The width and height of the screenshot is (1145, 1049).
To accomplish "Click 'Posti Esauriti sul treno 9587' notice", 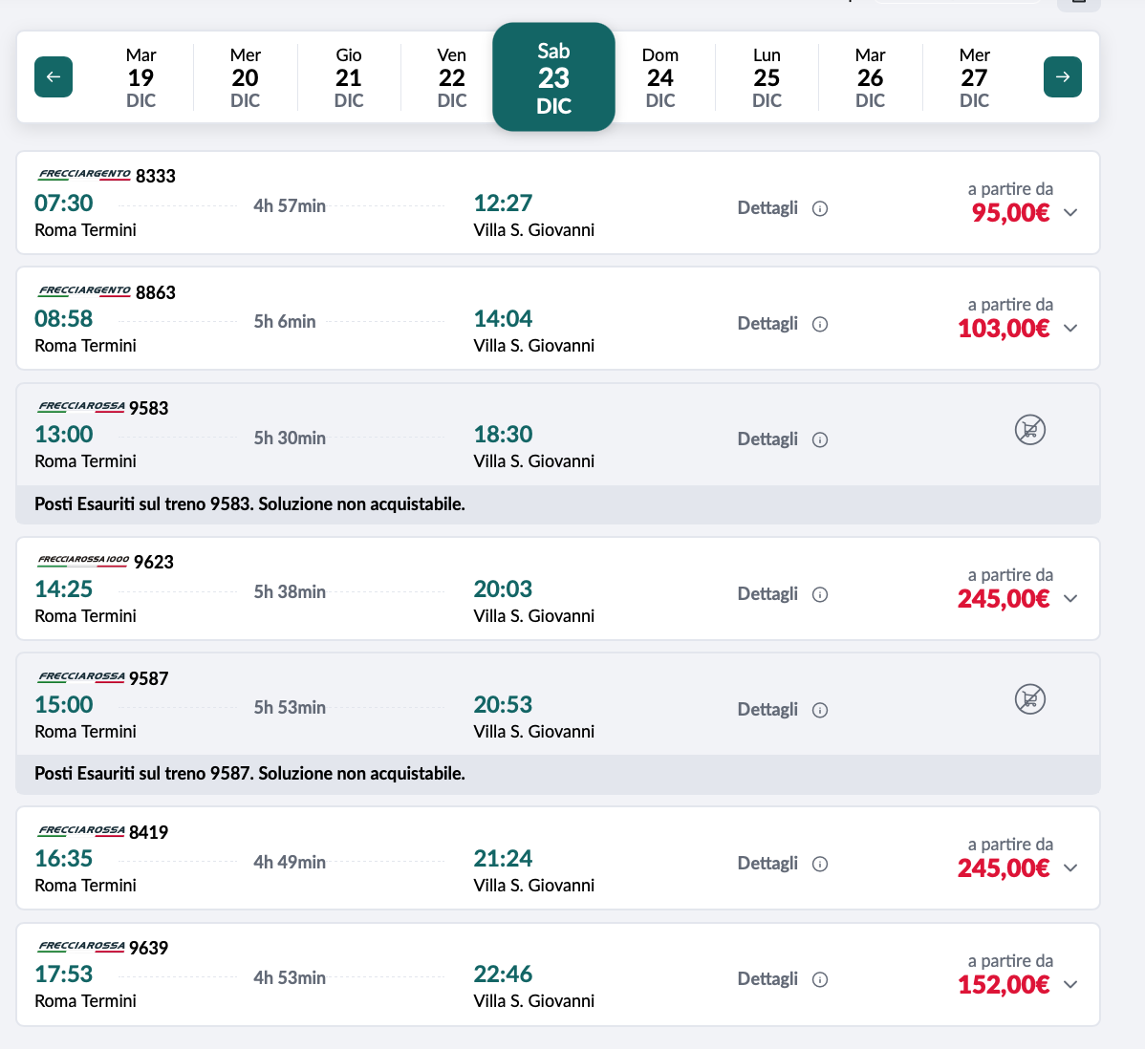I will 249,774.
